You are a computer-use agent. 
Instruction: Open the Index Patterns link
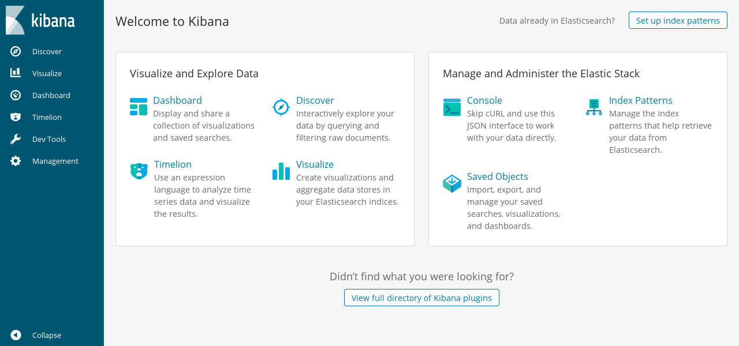click(641, 100)
